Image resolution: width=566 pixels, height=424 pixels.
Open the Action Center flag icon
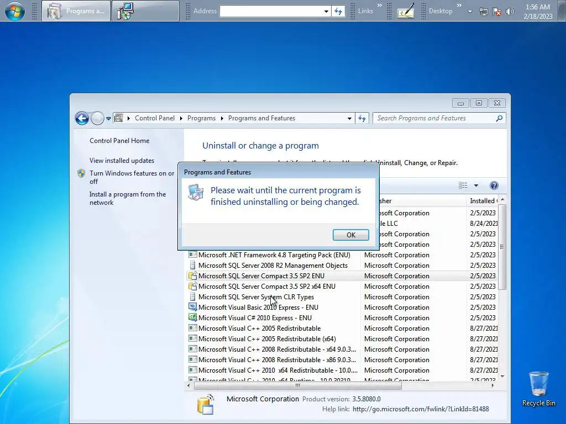[x=497, y=12]
